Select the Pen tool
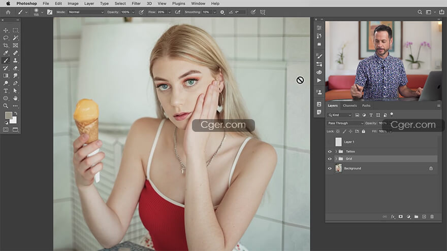This screenshot has height=251, width=447. pos(15,83)
